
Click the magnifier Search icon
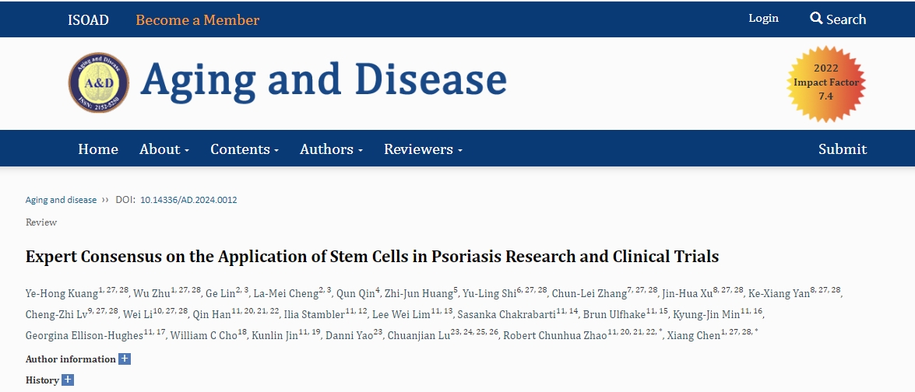click(816, 18)
